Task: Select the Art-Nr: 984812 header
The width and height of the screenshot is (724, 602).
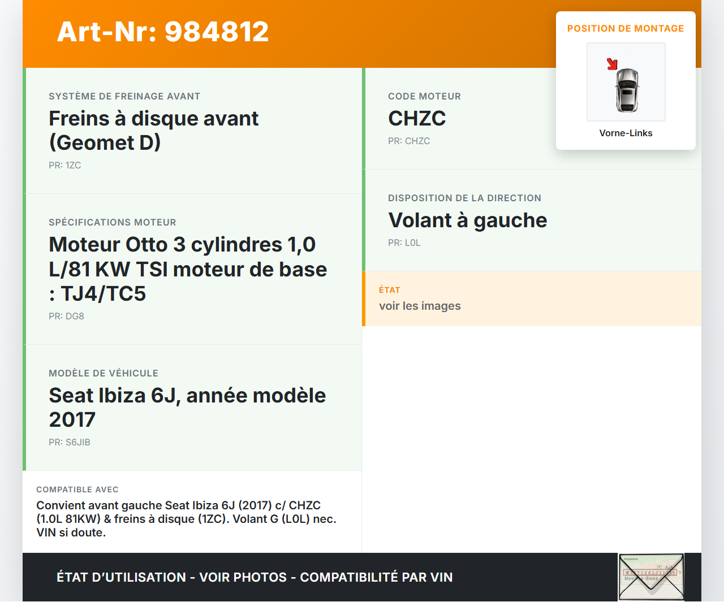Action: [x=163, y=31]
